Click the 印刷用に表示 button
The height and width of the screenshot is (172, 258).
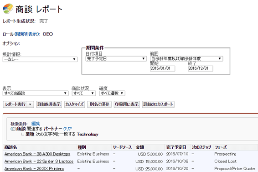127,104
